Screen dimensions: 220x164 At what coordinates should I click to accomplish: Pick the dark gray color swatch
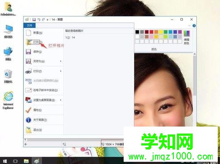(x=142, y=32)
